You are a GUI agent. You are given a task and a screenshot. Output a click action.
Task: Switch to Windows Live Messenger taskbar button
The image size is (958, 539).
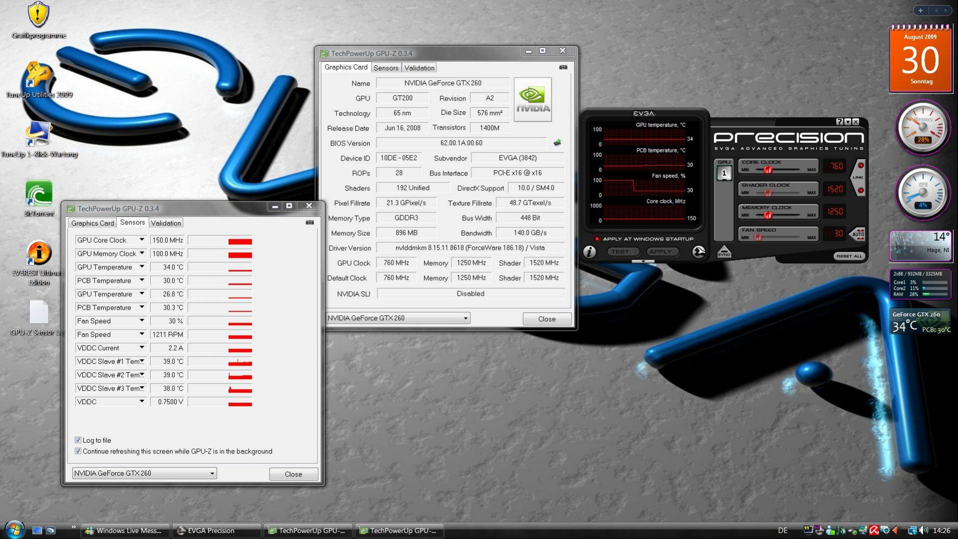click(124, 531)
